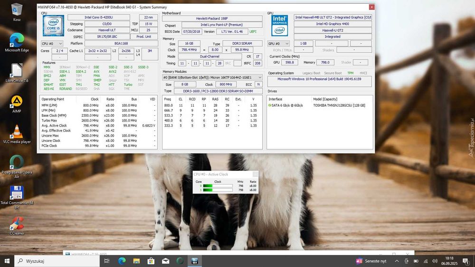This screenshot has width=475, height=267.
Task: Click the Wyszukaj taskbar search box
Action: pos(57,261)
